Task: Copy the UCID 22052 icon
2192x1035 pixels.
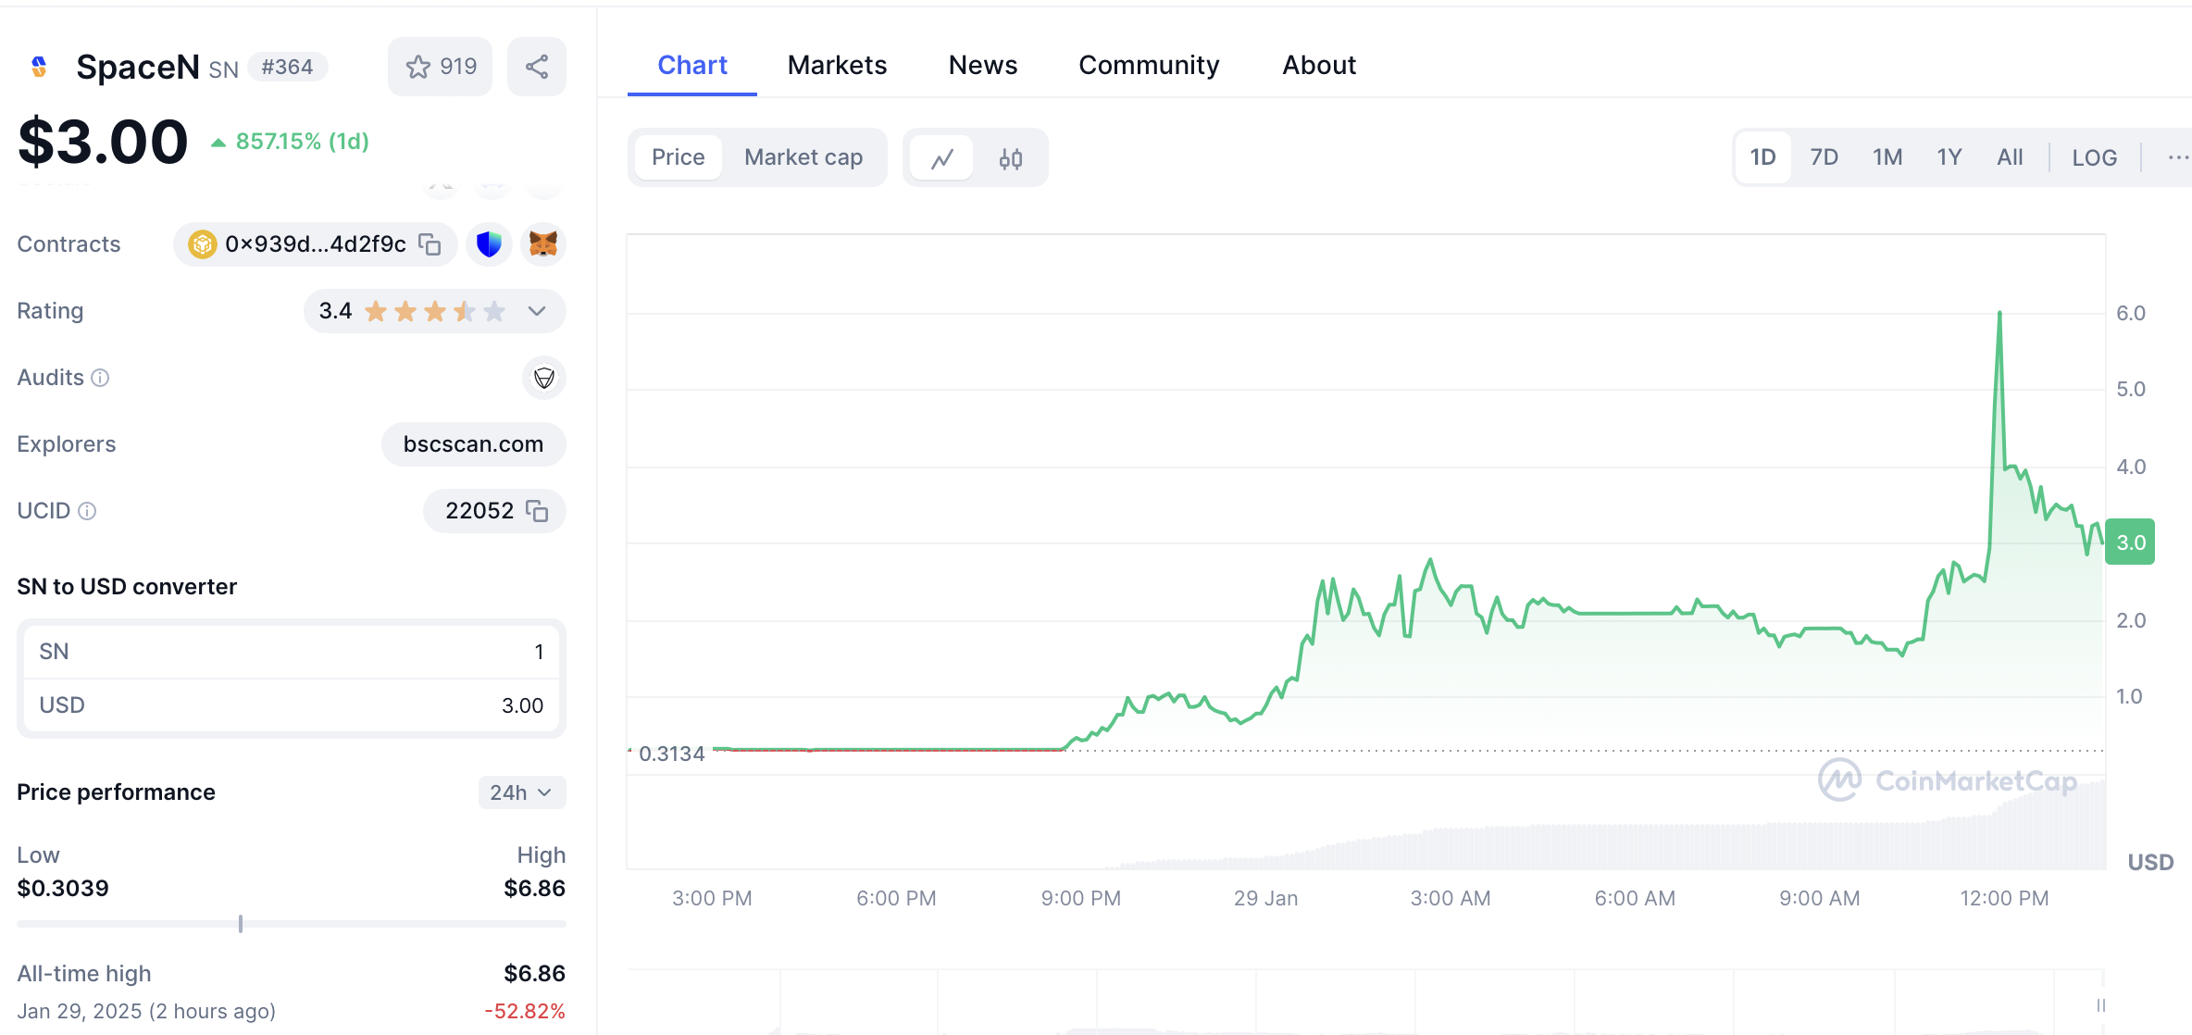Action: coord(537,511)
